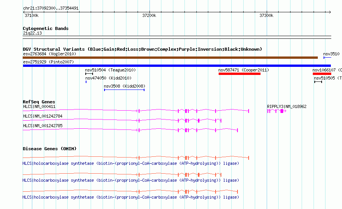Open the second HLCS holocarboxylase synthetase description

(131, 181)
